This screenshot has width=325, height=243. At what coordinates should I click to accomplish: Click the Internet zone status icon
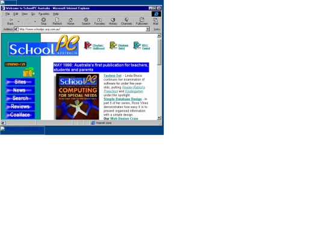click(93, 123)
